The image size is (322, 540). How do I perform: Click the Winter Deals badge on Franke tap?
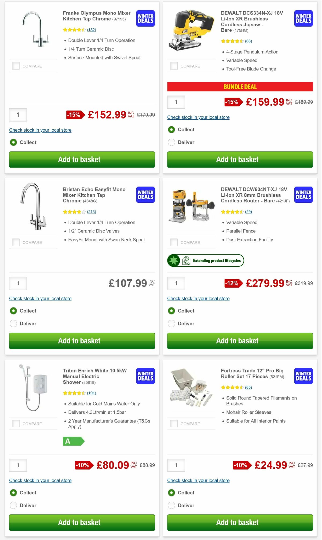click(145, 18)
